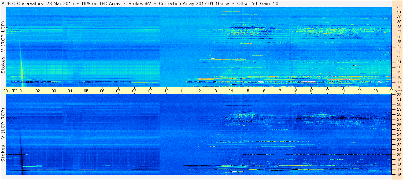Click the "Stokes -V (RCP-LCP)" axis label
Image resolution: width=403 pixels, height=180 pixels.
(3, 47)
